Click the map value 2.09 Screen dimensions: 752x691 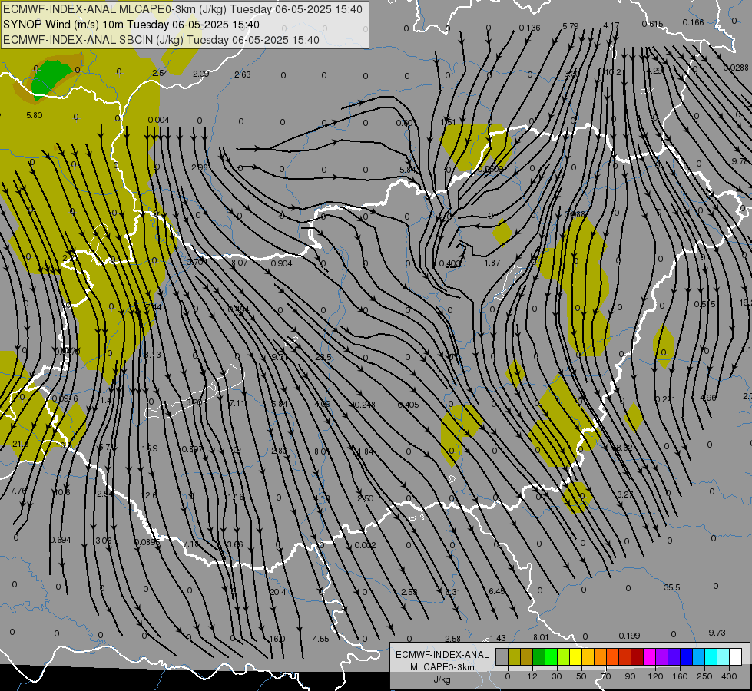201,74
